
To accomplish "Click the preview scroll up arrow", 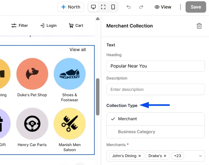I will click(98, 19).
